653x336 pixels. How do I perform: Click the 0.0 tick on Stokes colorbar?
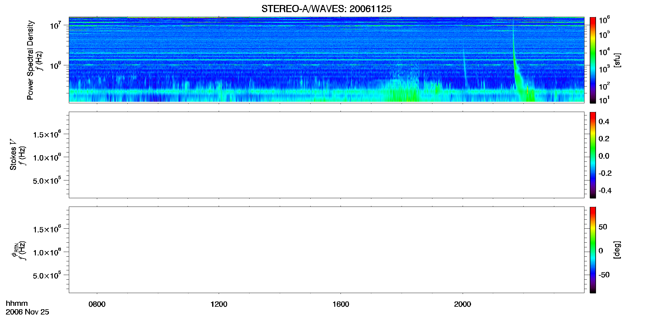(604, 156)
